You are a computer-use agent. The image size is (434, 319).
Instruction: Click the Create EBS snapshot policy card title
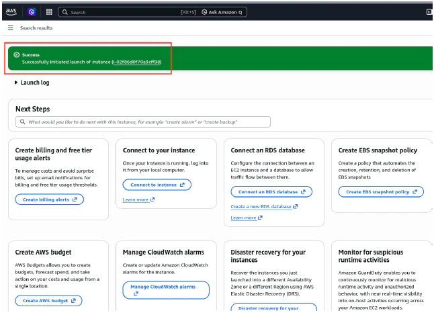(x=378, y=150)
